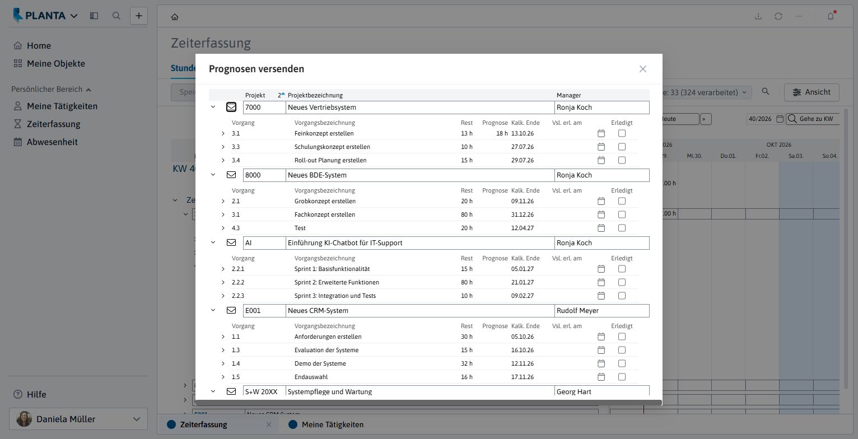Open calendar picker for Feinkonzept erstellen
The image size is (858, 439).
click(x=601, y=133)
